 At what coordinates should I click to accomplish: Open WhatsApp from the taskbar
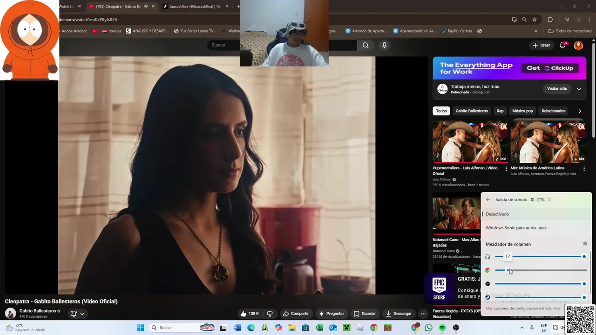[428, 328]
